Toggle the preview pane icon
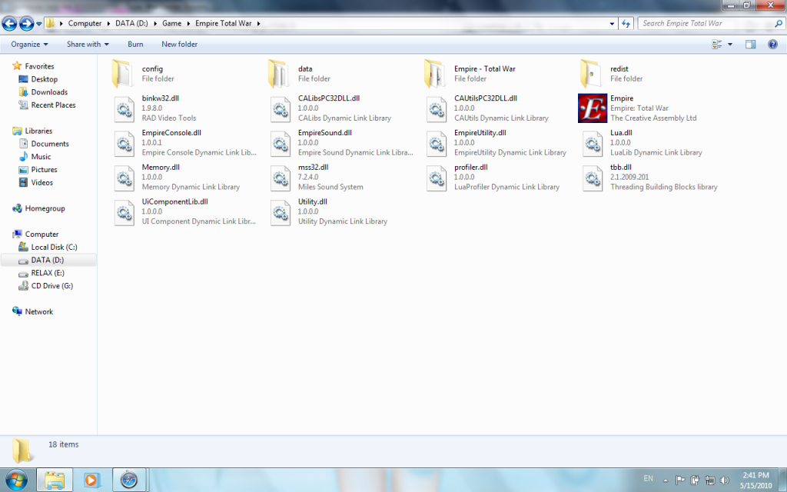Image resolution: width=787 pixels, height=492 pixels. (x=751, y=45)
